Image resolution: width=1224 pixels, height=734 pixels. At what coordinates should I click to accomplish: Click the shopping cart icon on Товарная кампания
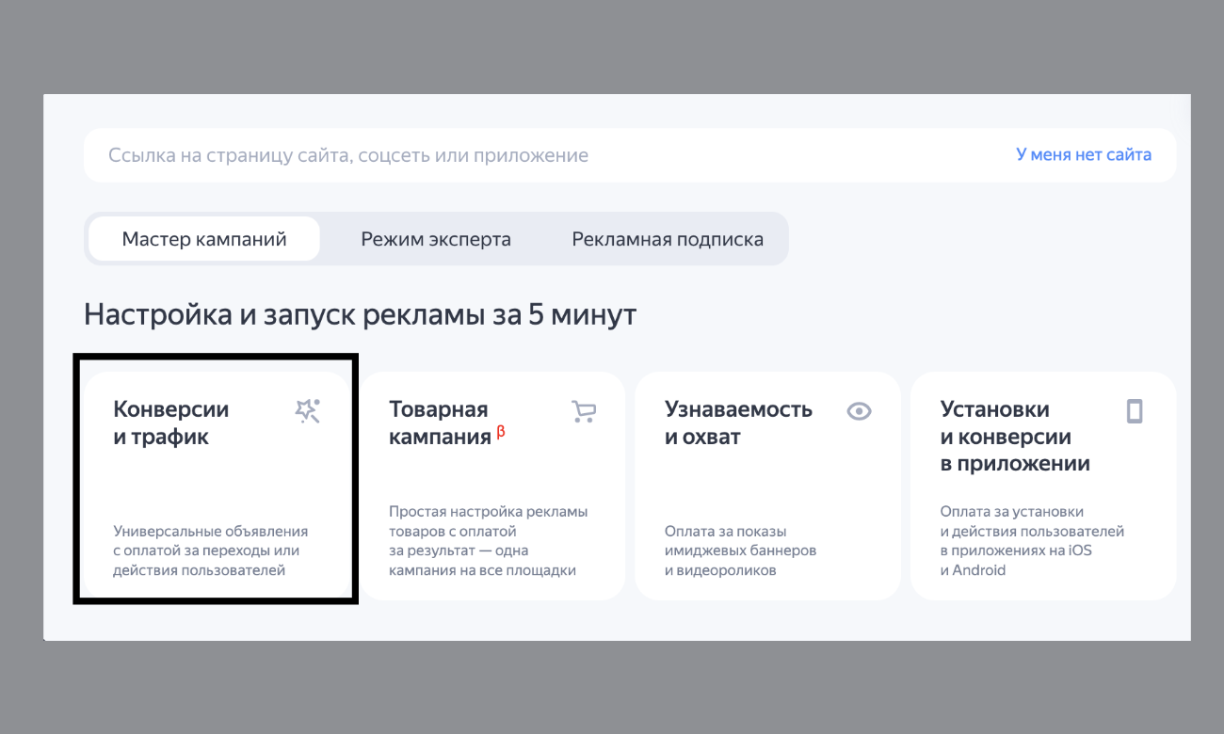(584, 411)
